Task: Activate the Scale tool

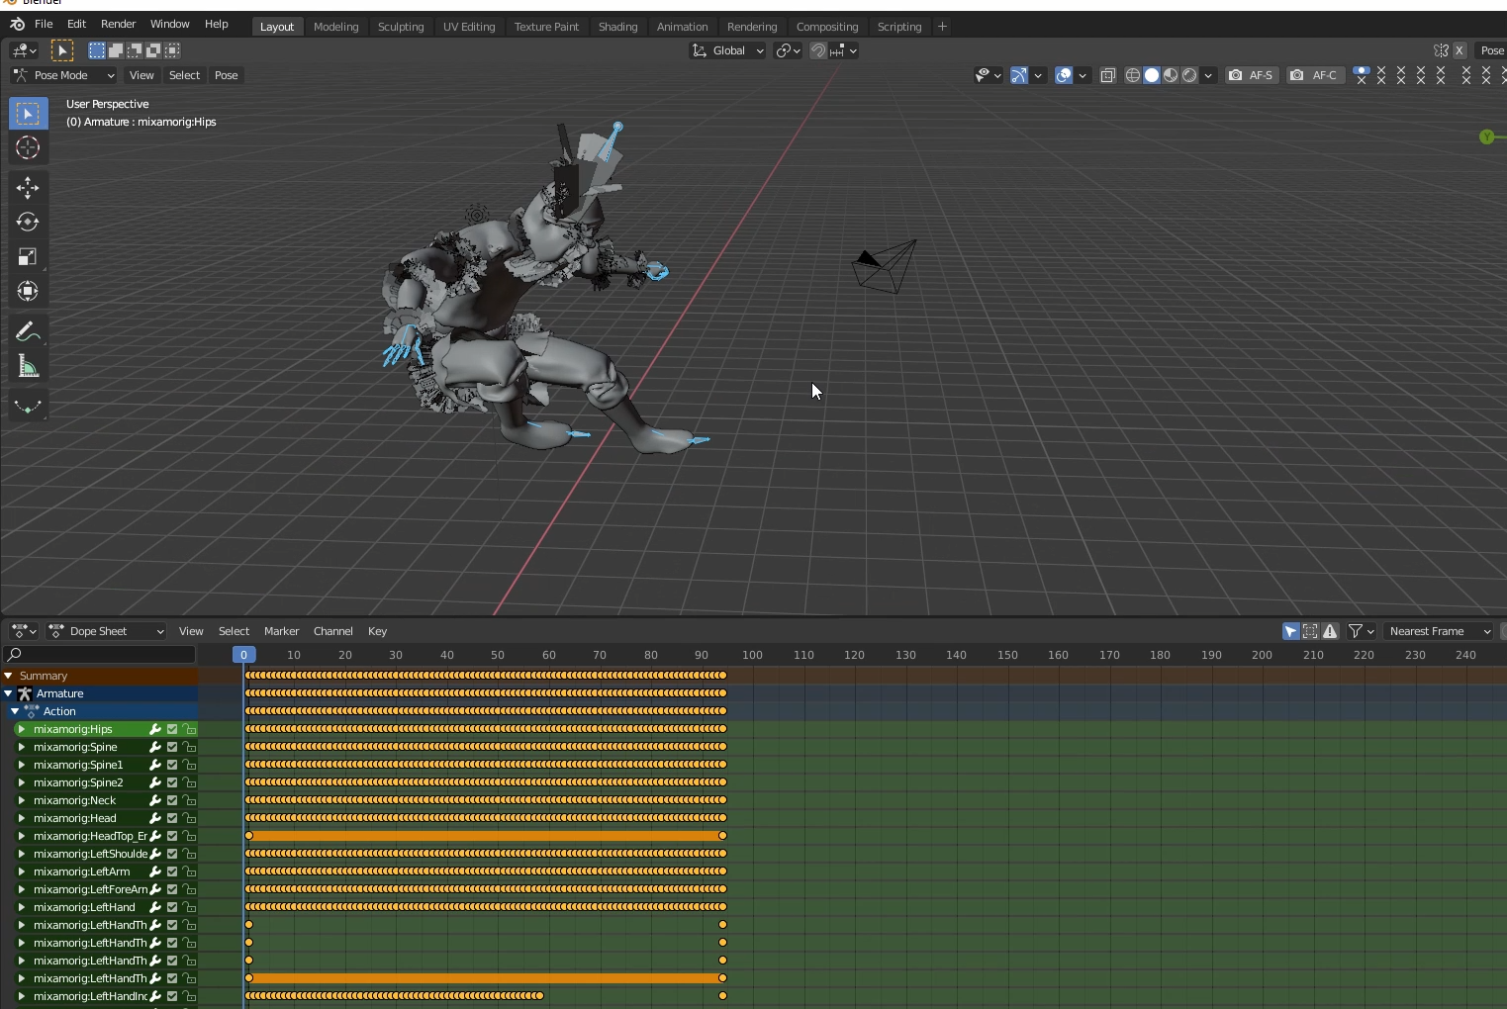Action: tap(28, 257)
